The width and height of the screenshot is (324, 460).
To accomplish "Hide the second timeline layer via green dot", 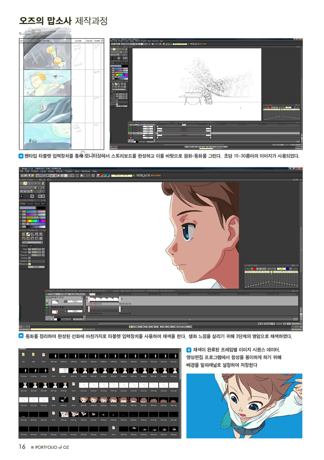I will coord(47,307).
